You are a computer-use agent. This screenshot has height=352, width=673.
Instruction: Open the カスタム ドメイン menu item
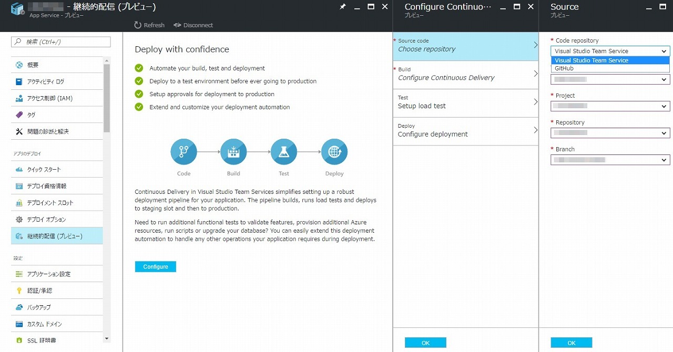57,324
